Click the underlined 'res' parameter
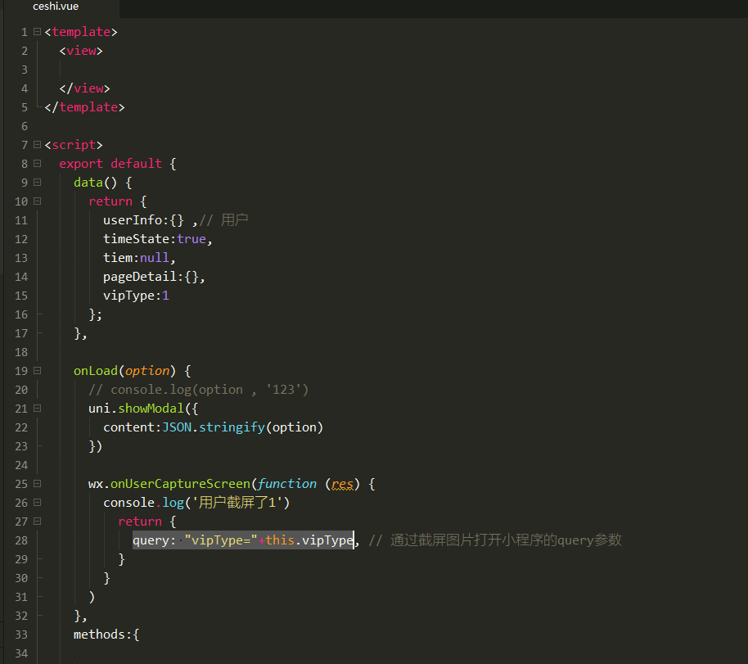 [343, 484]
